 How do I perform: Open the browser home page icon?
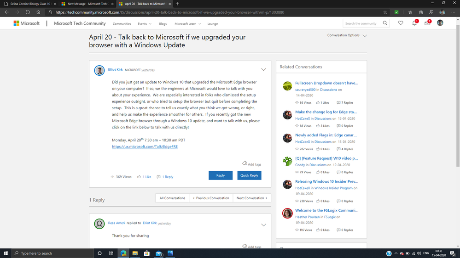38,12
